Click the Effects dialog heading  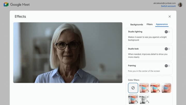coord(20,17)
